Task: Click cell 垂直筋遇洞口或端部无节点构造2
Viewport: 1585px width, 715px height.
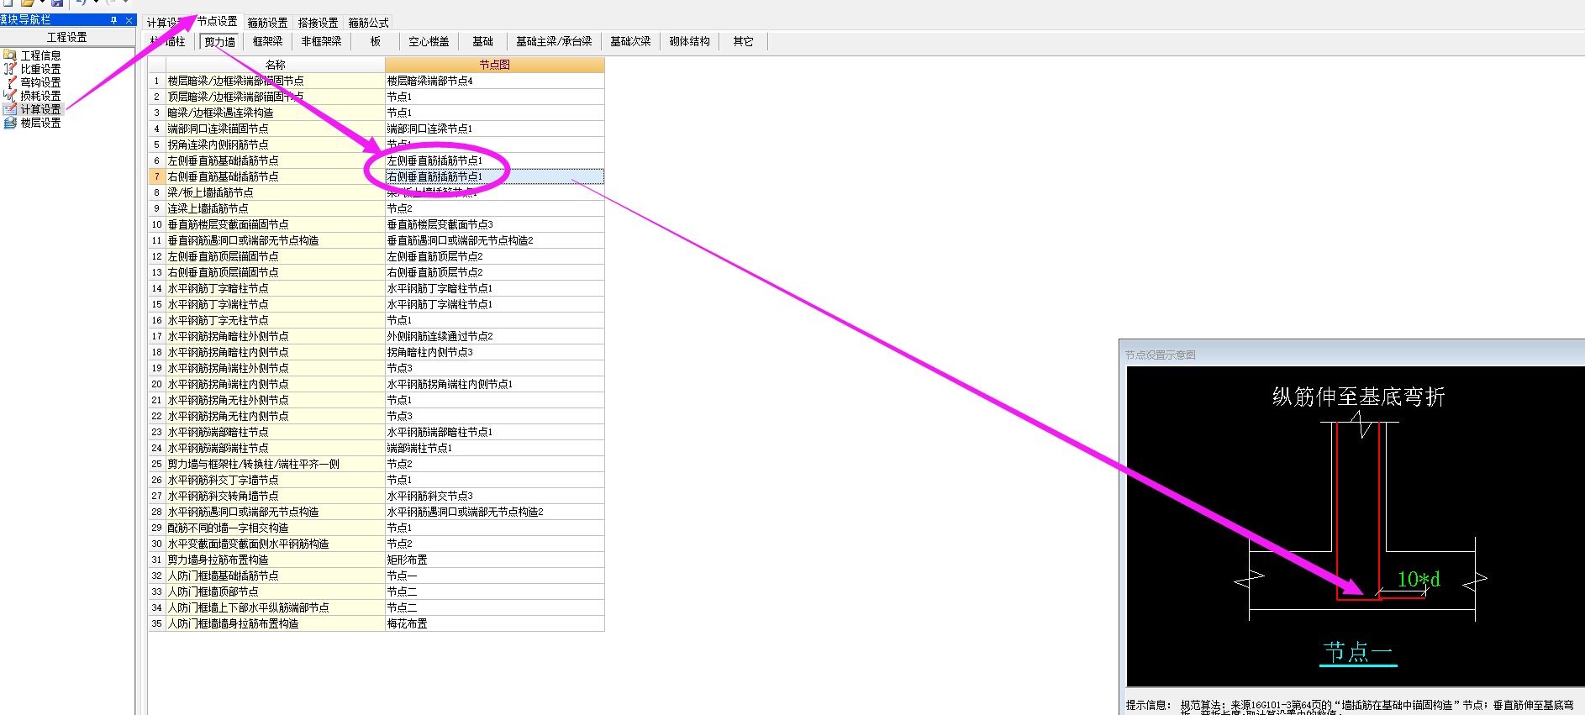Action: coord(494,240)
